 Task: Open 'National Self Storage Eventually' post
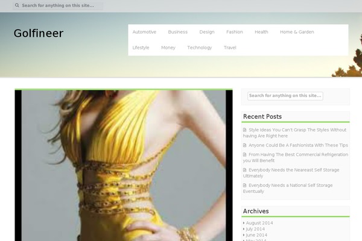pyautogui.click(x=288, y=189)
